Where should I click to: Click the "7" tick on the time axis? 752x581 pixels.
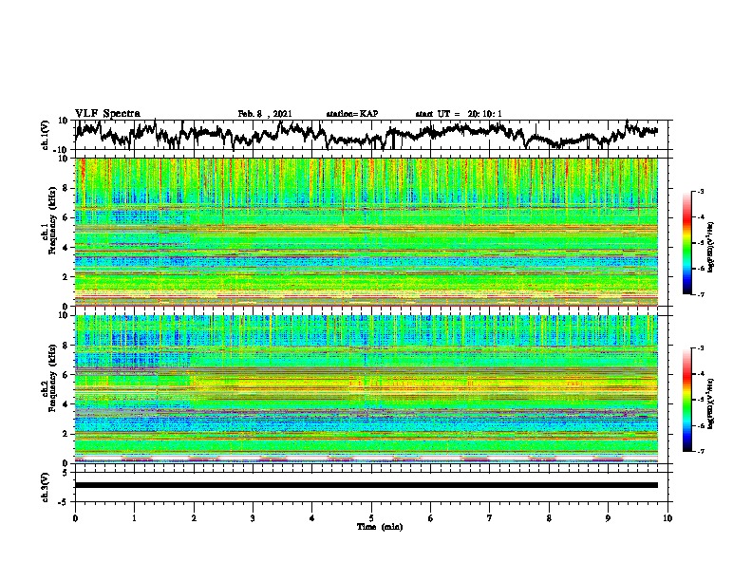point(490,518)
